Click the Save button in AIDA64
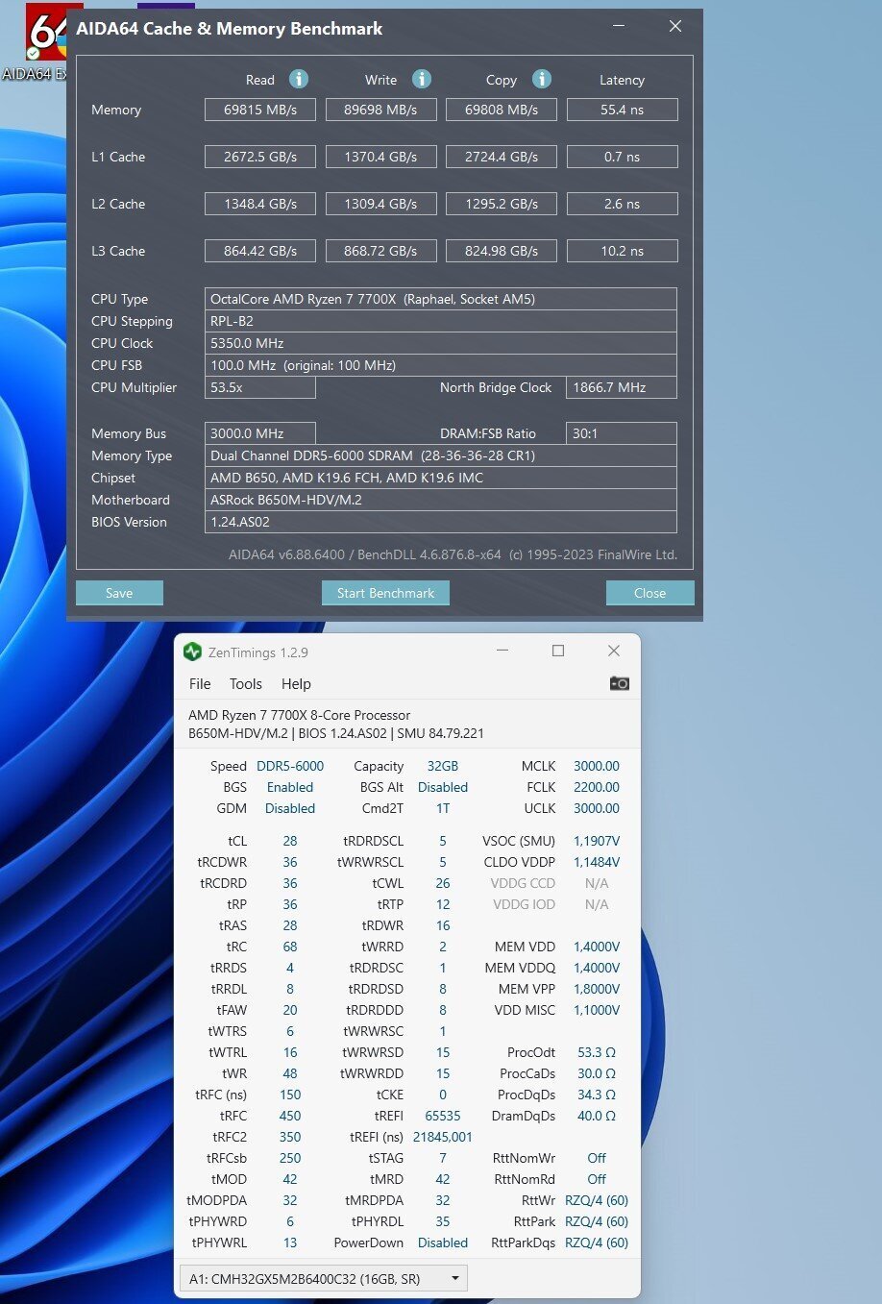Viewport: 882px width, 1304px height. pyautogui.click(x=119, y=593)
